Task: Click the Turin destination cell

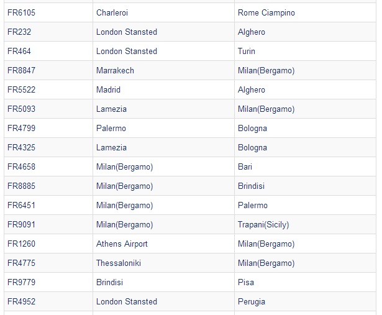Action: click(247, 52)
